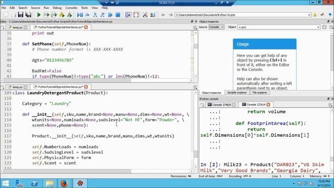334x188 pixels.
Task: Click the debug Continue icon
Action: [110, 15]
